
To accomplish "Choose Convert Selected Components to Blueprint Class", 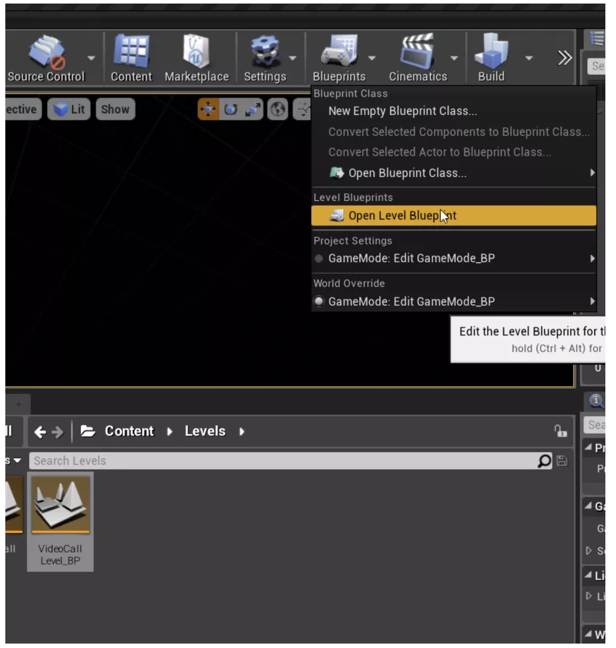I will coord(454,132).
